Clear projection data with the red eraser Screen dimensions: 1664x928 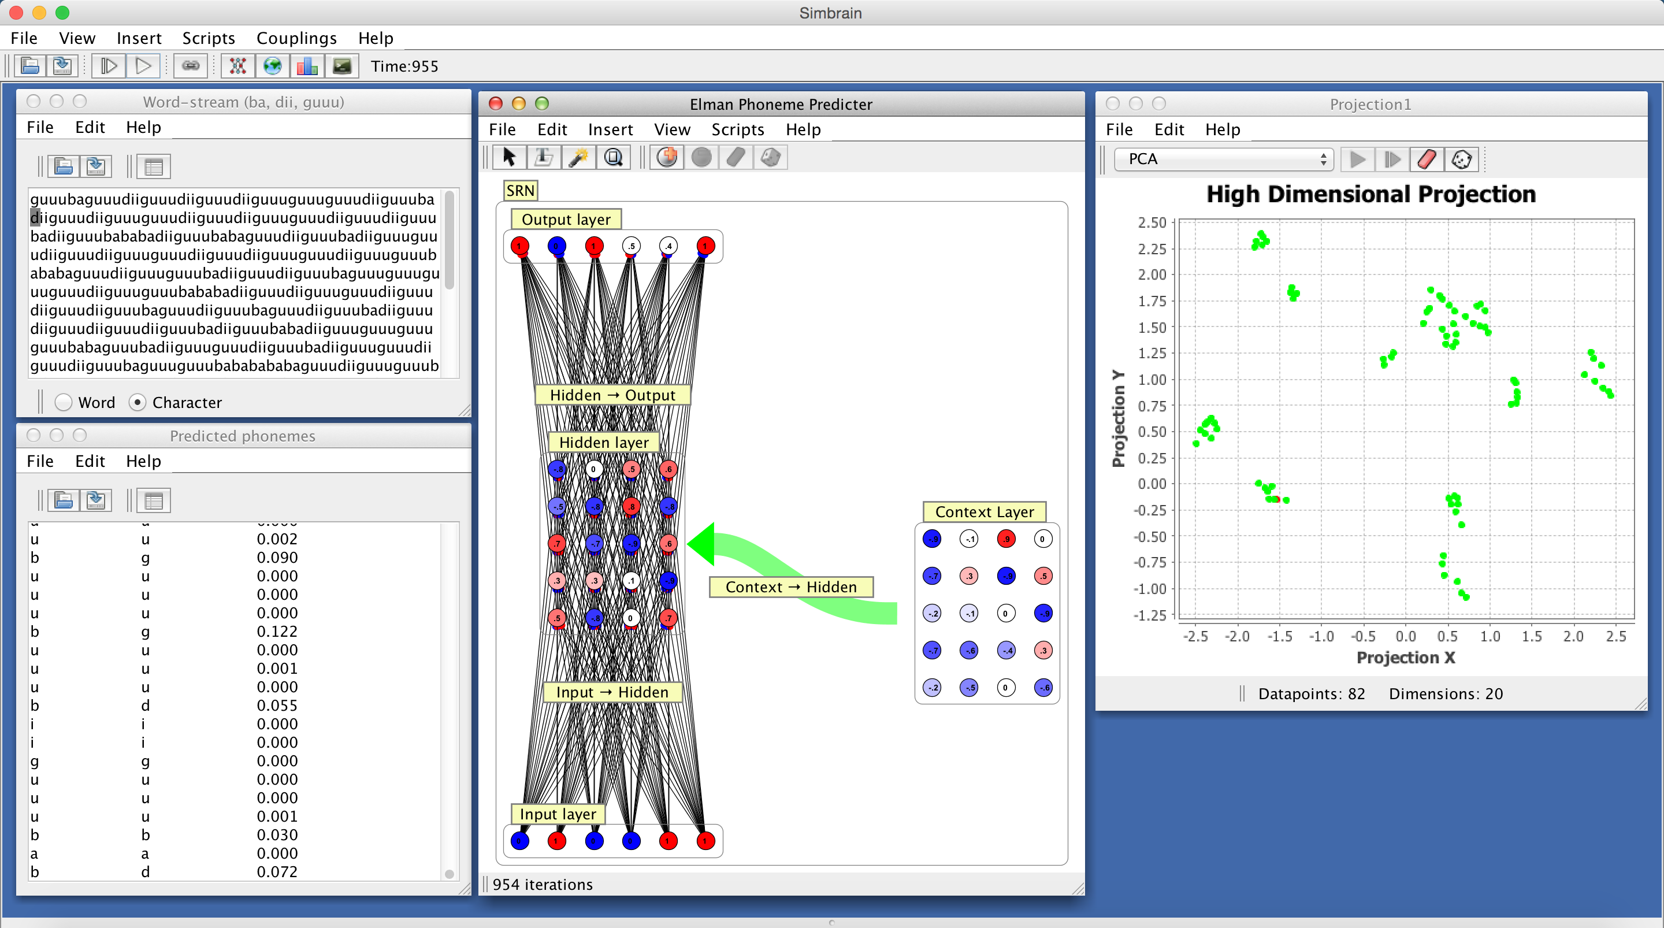[x=1427, y=159]
